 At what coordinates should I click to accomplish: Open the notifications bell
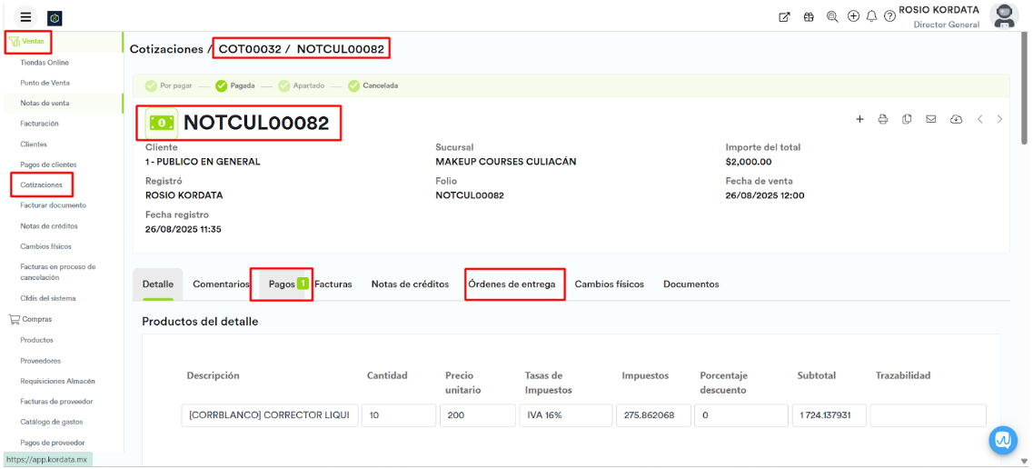point(871,16)
